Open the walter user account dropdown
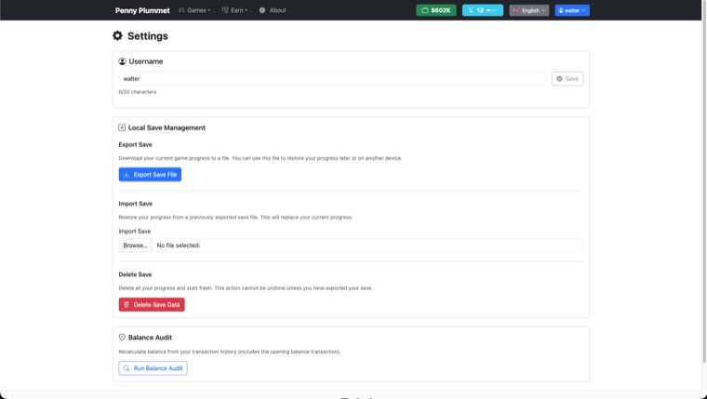 point(572,10)
